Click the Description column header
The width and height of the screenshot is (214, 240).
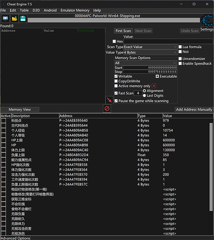(x=35, y=116)
